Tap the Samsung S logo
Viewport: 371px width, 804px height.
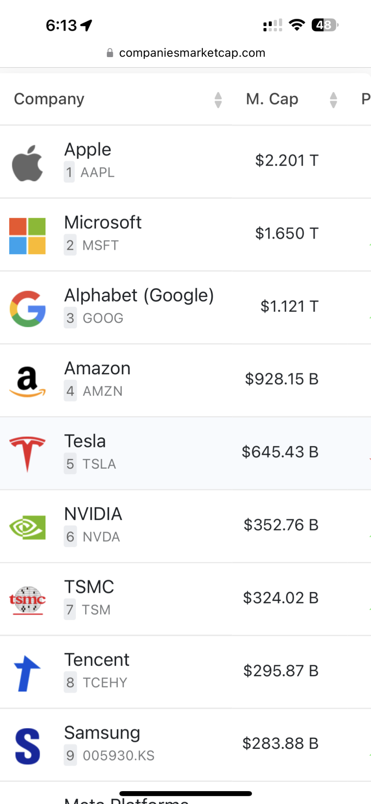(27, 746)
